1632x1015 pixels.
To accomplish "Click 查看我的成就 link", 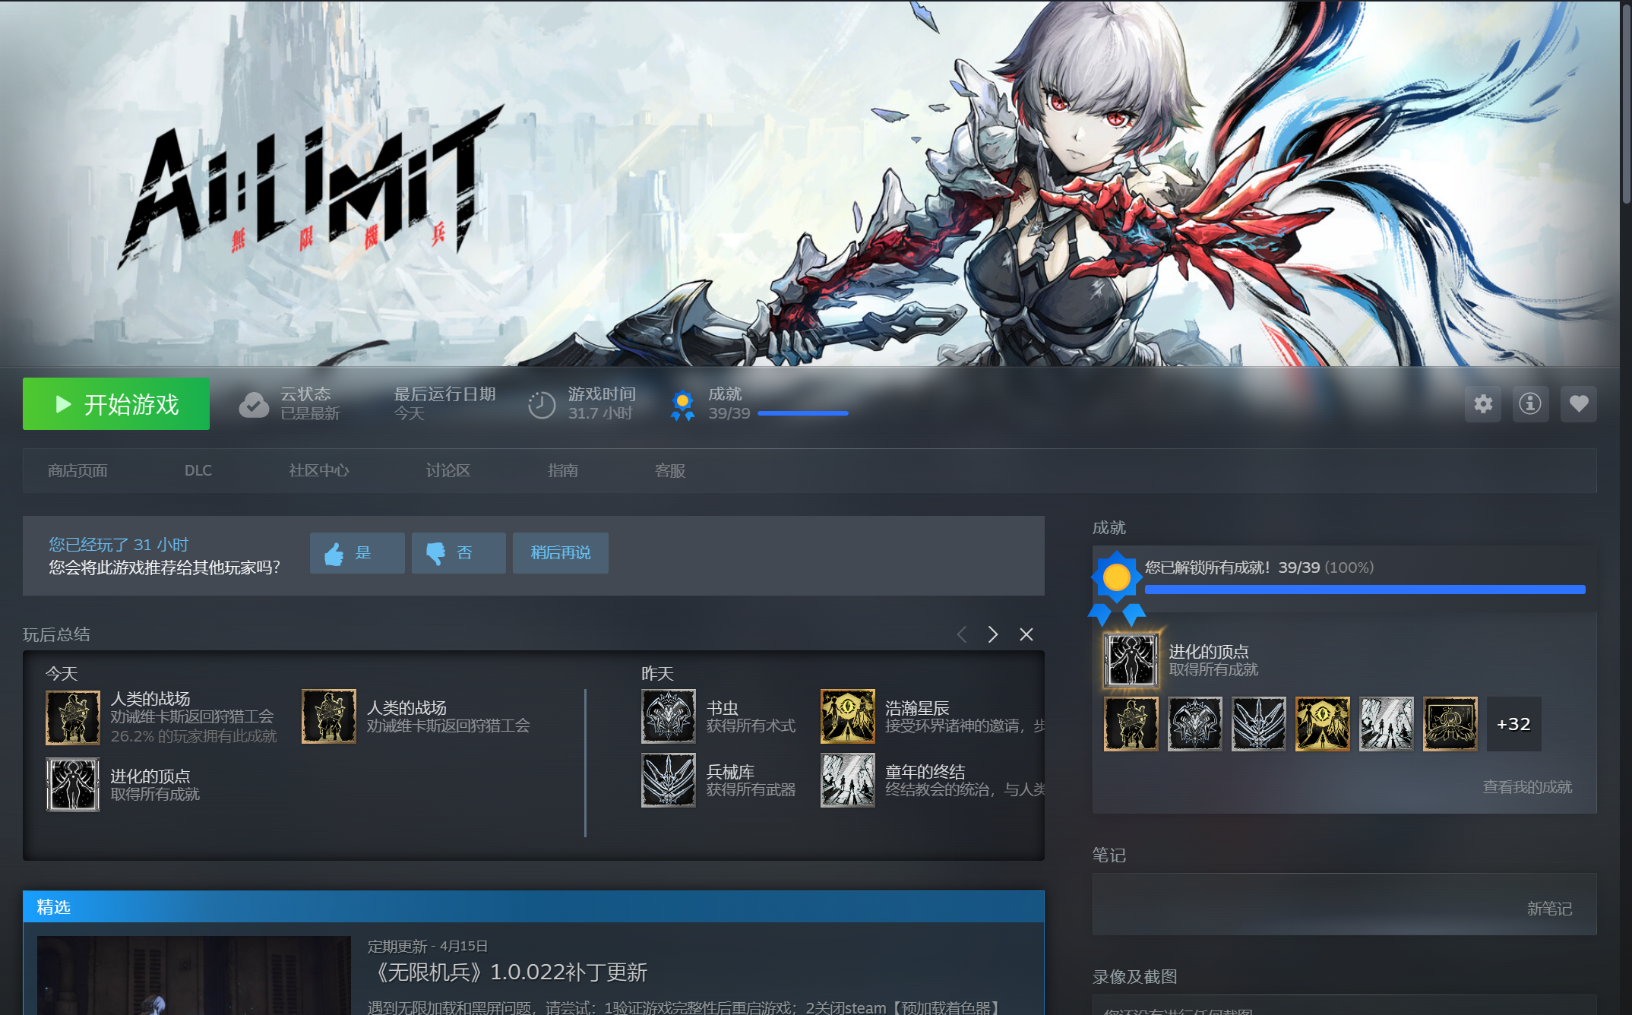I will tap(1527, 787).
